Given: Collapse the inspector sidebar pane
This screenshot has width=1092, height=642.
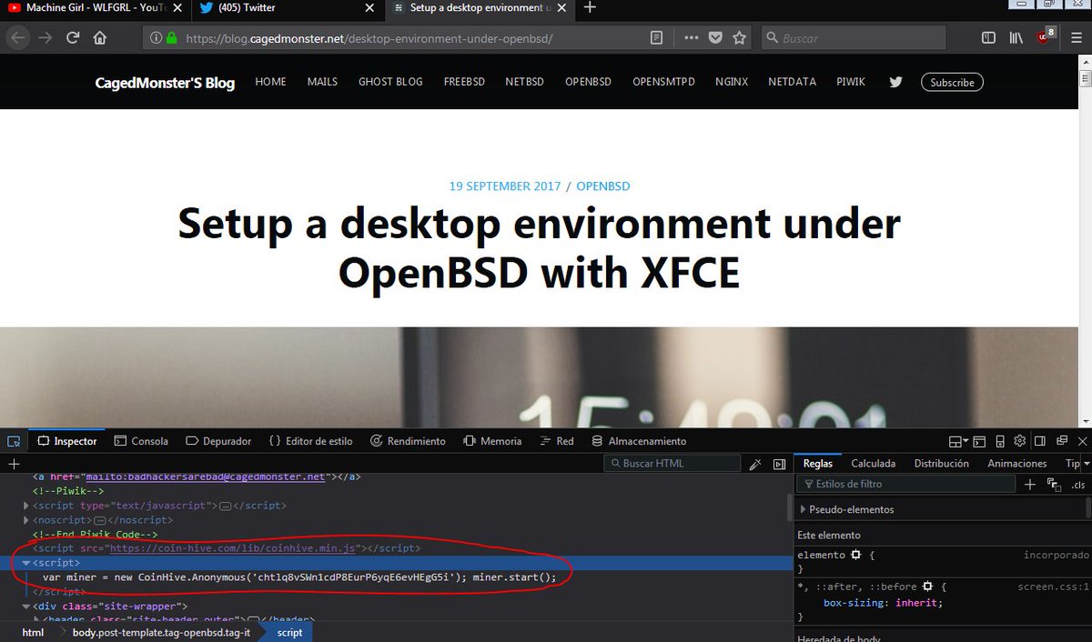Looking at the screenshot, I should 779,464.
